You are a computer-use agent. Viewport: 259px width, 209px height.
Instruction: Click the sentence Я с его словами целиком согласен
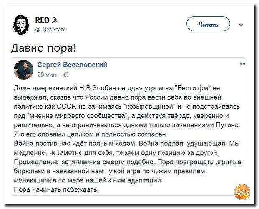pos(91,134)
